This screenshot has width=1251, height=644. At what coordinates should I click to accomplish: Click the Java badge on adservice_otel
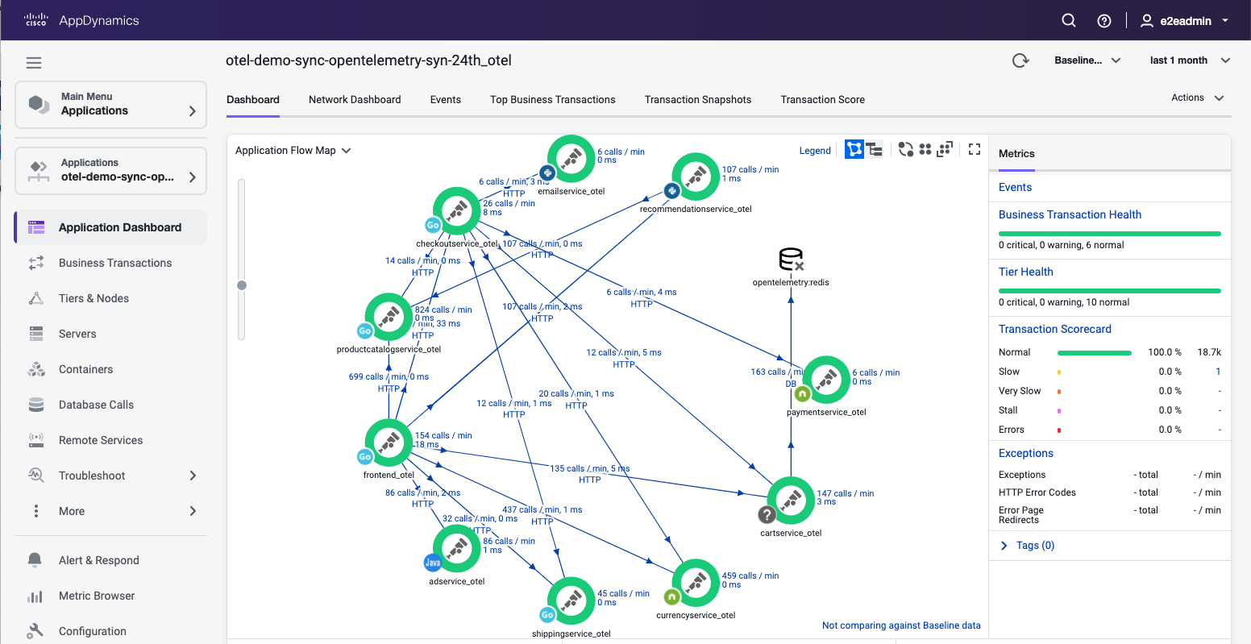pyautogui.click(x=433, y=563)
